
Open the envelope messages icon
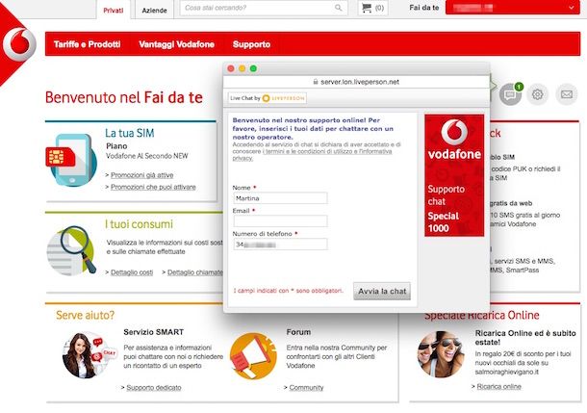(x=567, y=94)
